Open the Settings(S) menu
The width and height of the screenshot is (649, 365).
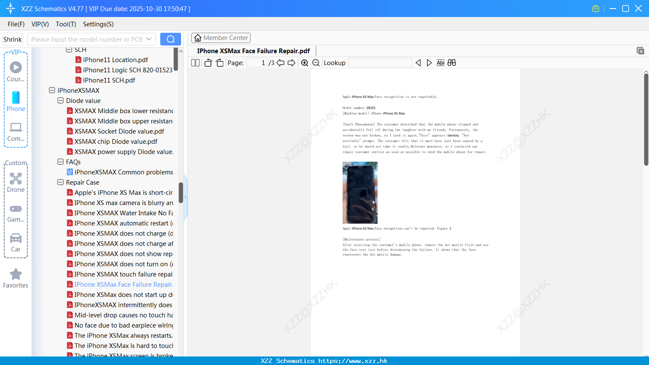click(98, 24)
